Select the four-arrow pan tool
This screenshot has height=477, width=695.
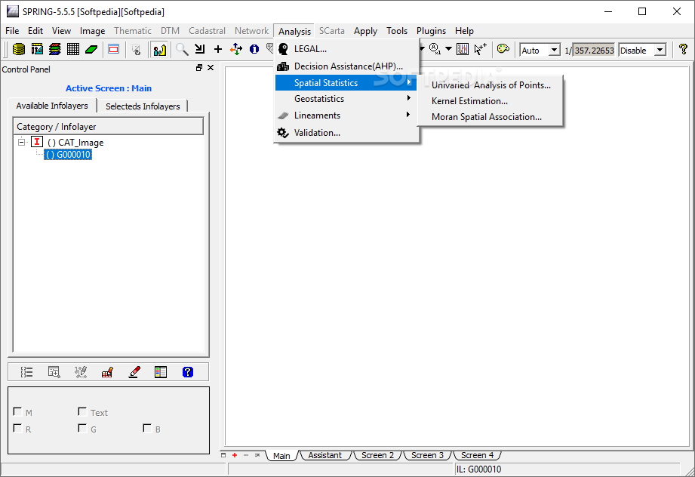pyautogui.click(x=235, y=49)
